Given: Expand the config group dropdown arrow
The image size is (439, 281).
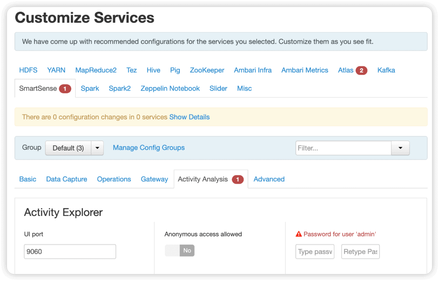Looking at the screenshot, I should point(98,148).
